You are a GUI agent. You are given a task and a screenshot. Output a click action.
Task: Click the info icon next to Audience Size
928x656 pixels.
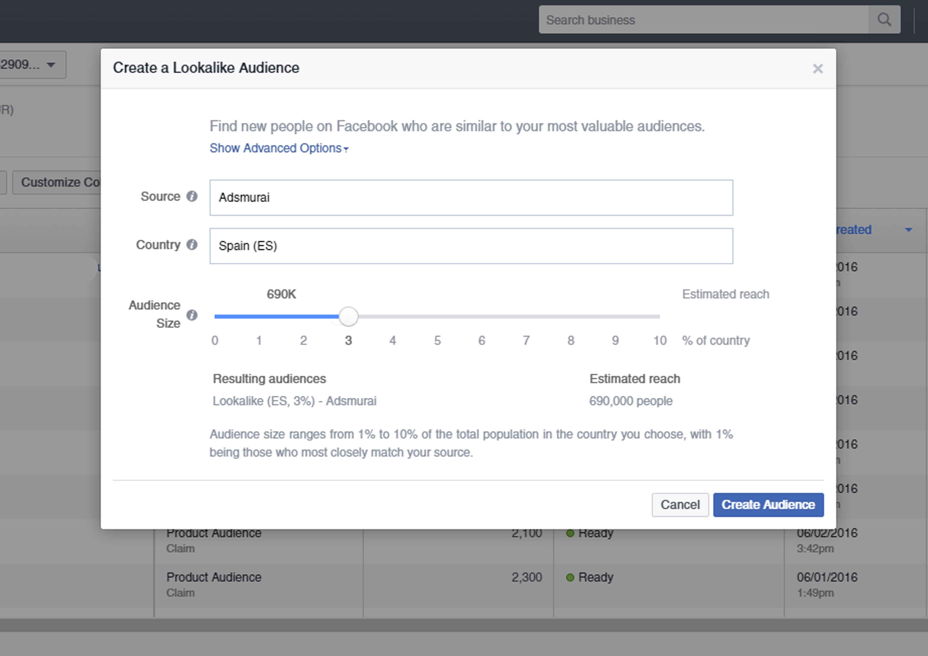coord(192,315)
